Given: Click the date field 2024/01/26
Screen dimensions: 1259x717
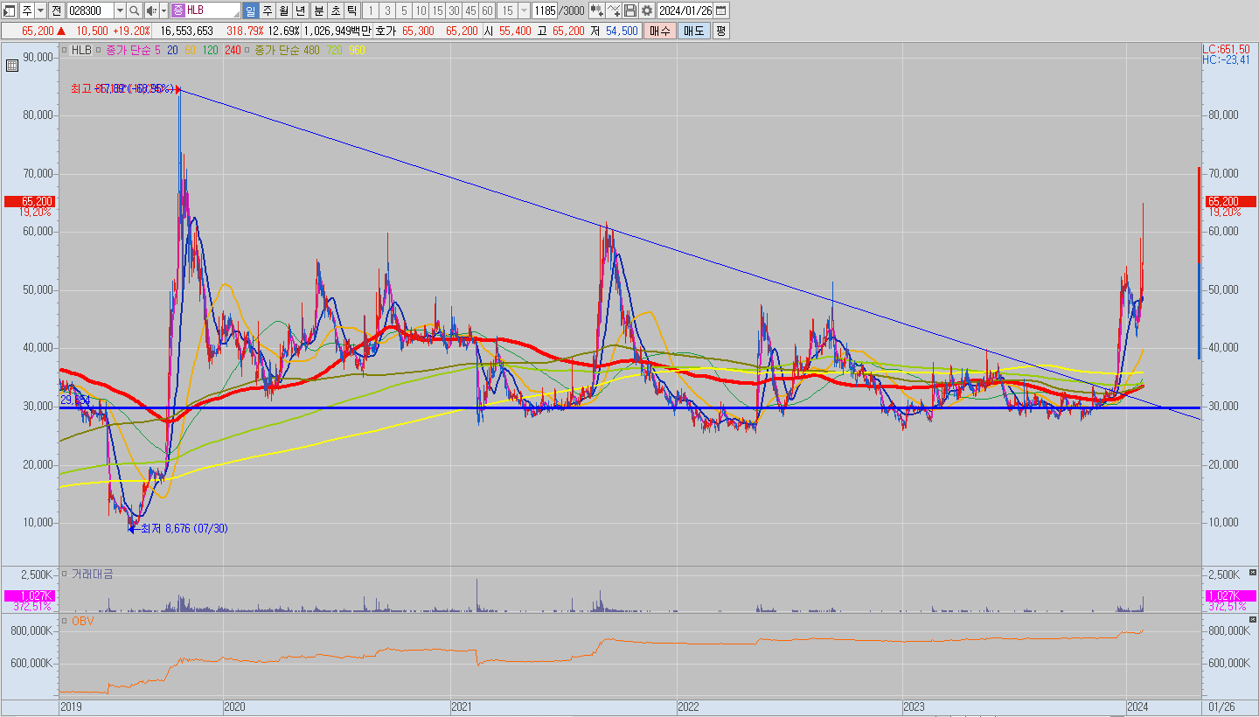Looking at the screenshot, I should click(x=685, y=10).
